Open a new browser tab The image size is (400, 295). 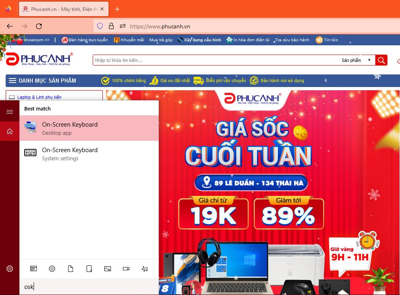coord(117,9)
